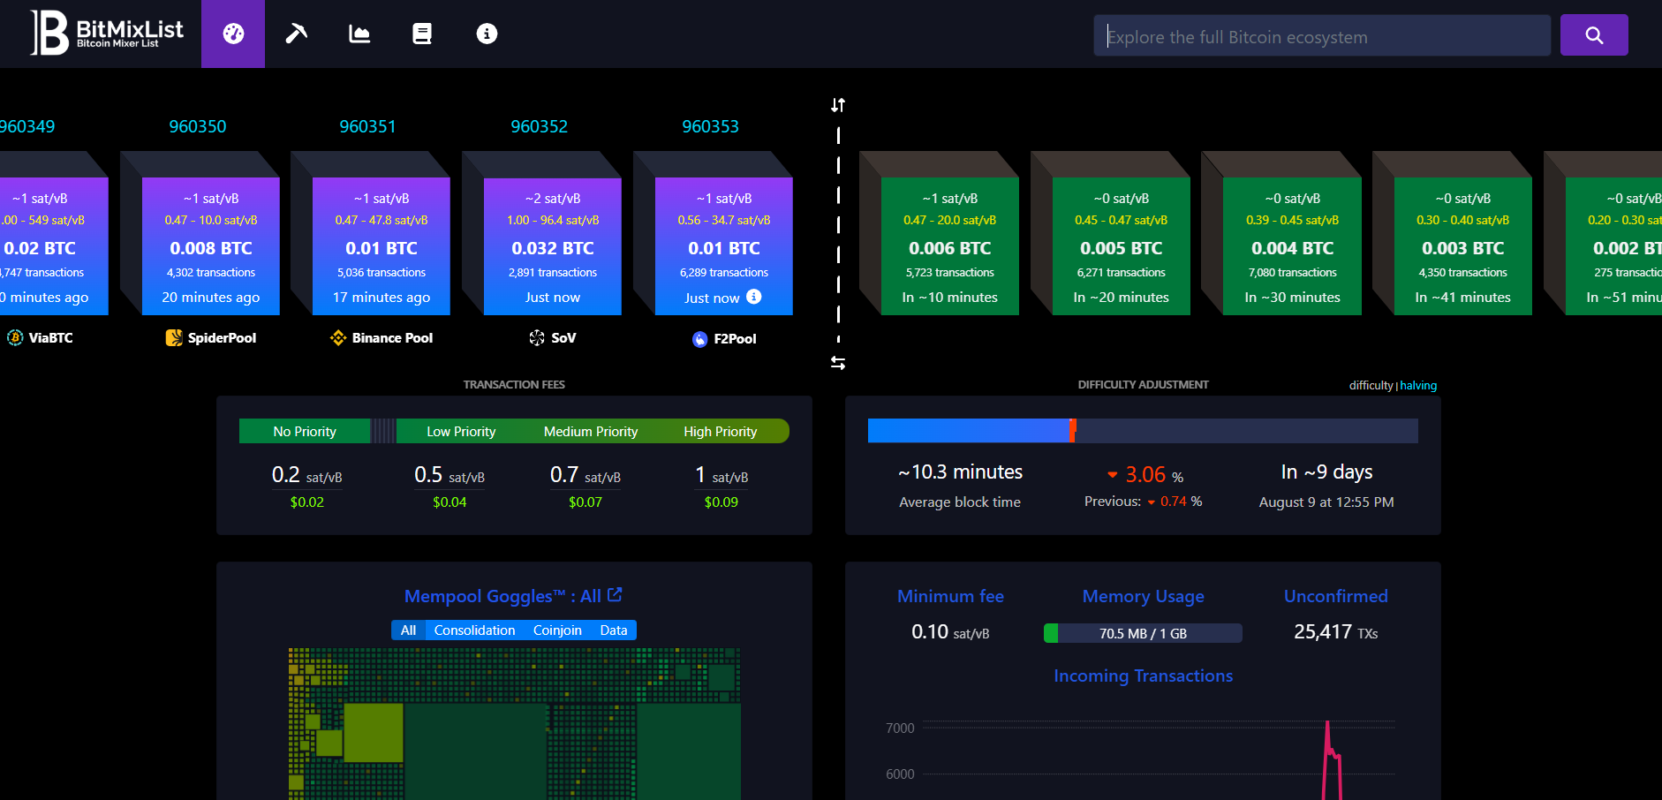Open the documentation book icon
Image resolution: width=1662 pixels, height=800 pixels.
click(x=422, y=34)
